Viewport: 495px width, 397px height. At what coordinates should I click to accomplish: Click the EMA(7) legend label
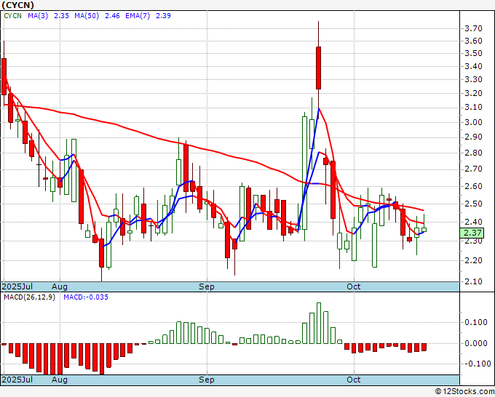coord(138,16)
